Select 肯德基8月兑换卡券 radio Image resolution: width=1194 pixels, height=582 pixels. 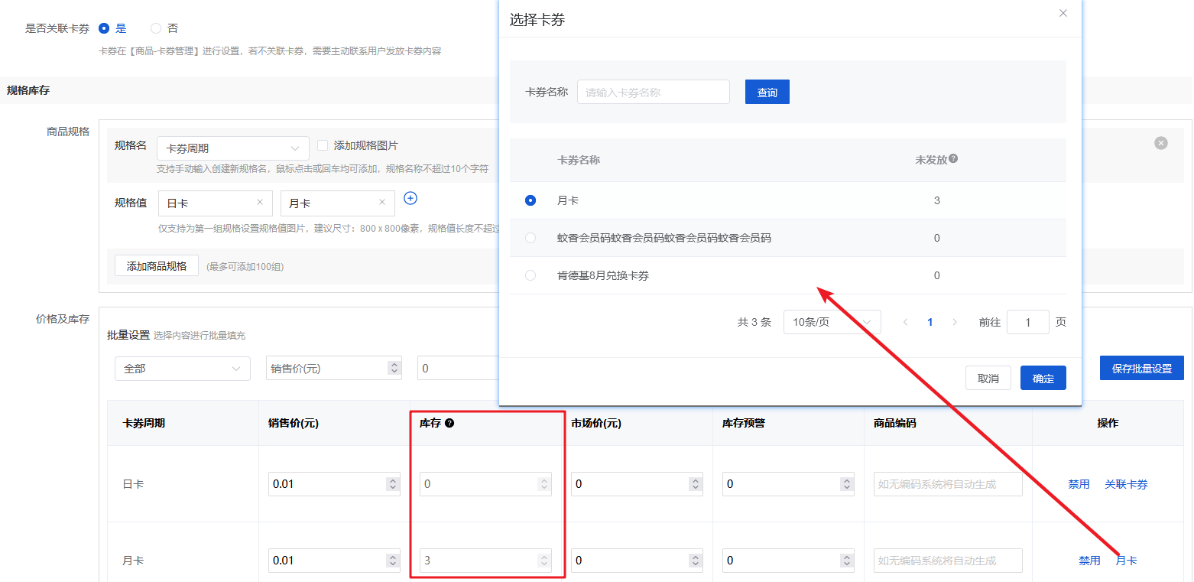[530, 275]
